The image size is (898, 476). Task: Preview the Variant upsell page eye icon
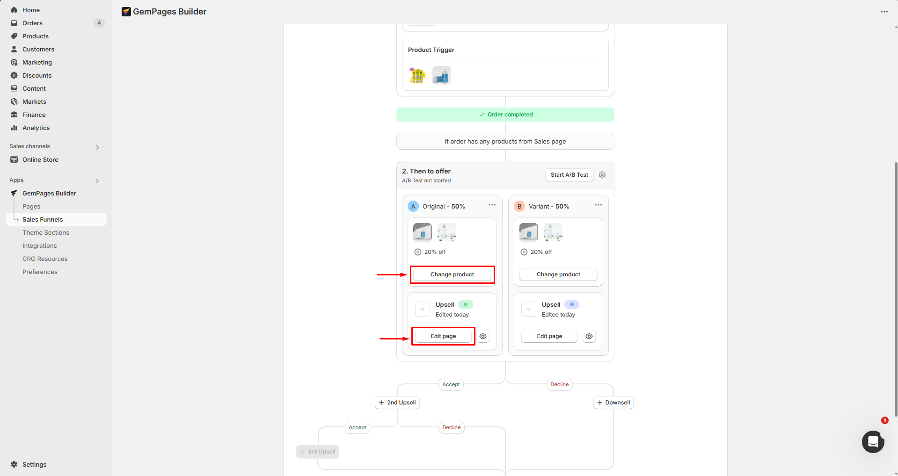click(589, 336)
